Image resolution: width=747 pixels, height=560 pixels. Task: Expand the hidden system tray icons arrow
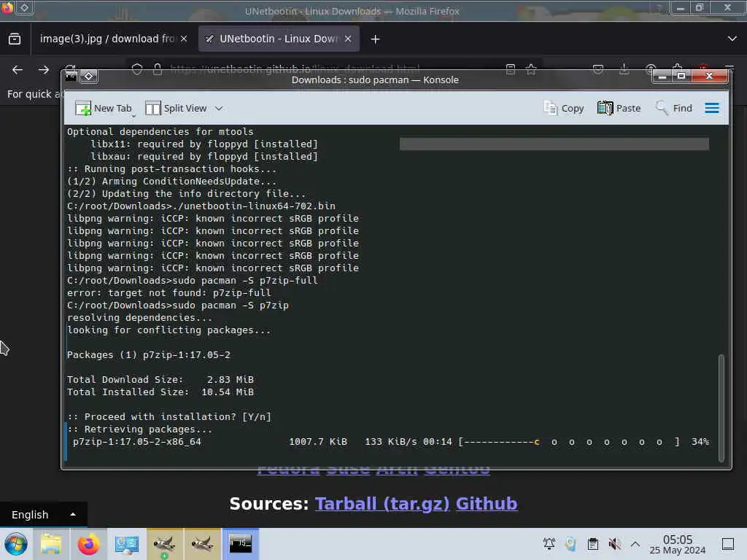click(635, 544)
